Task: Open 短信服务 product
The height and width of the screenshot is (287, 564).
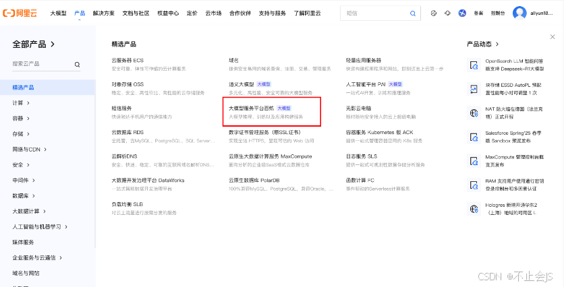Action: tap(121, 108)
